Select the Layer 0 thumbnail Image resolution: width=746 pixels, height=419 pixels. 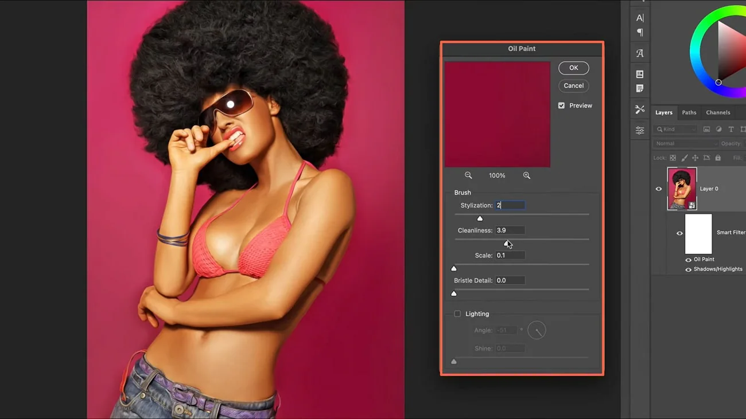pos(682,189)
